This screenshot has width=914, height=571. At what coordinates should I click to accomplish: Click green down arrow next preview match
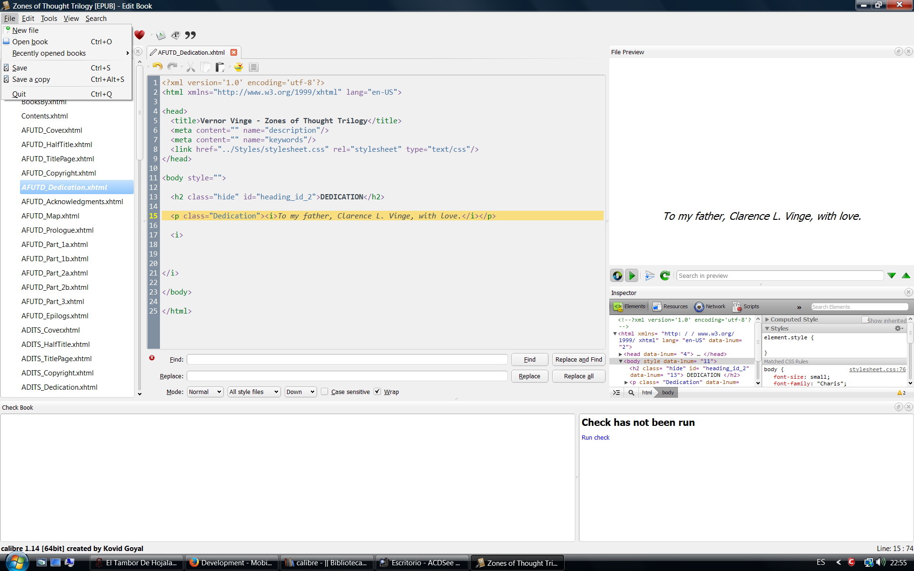pos(892,276)
